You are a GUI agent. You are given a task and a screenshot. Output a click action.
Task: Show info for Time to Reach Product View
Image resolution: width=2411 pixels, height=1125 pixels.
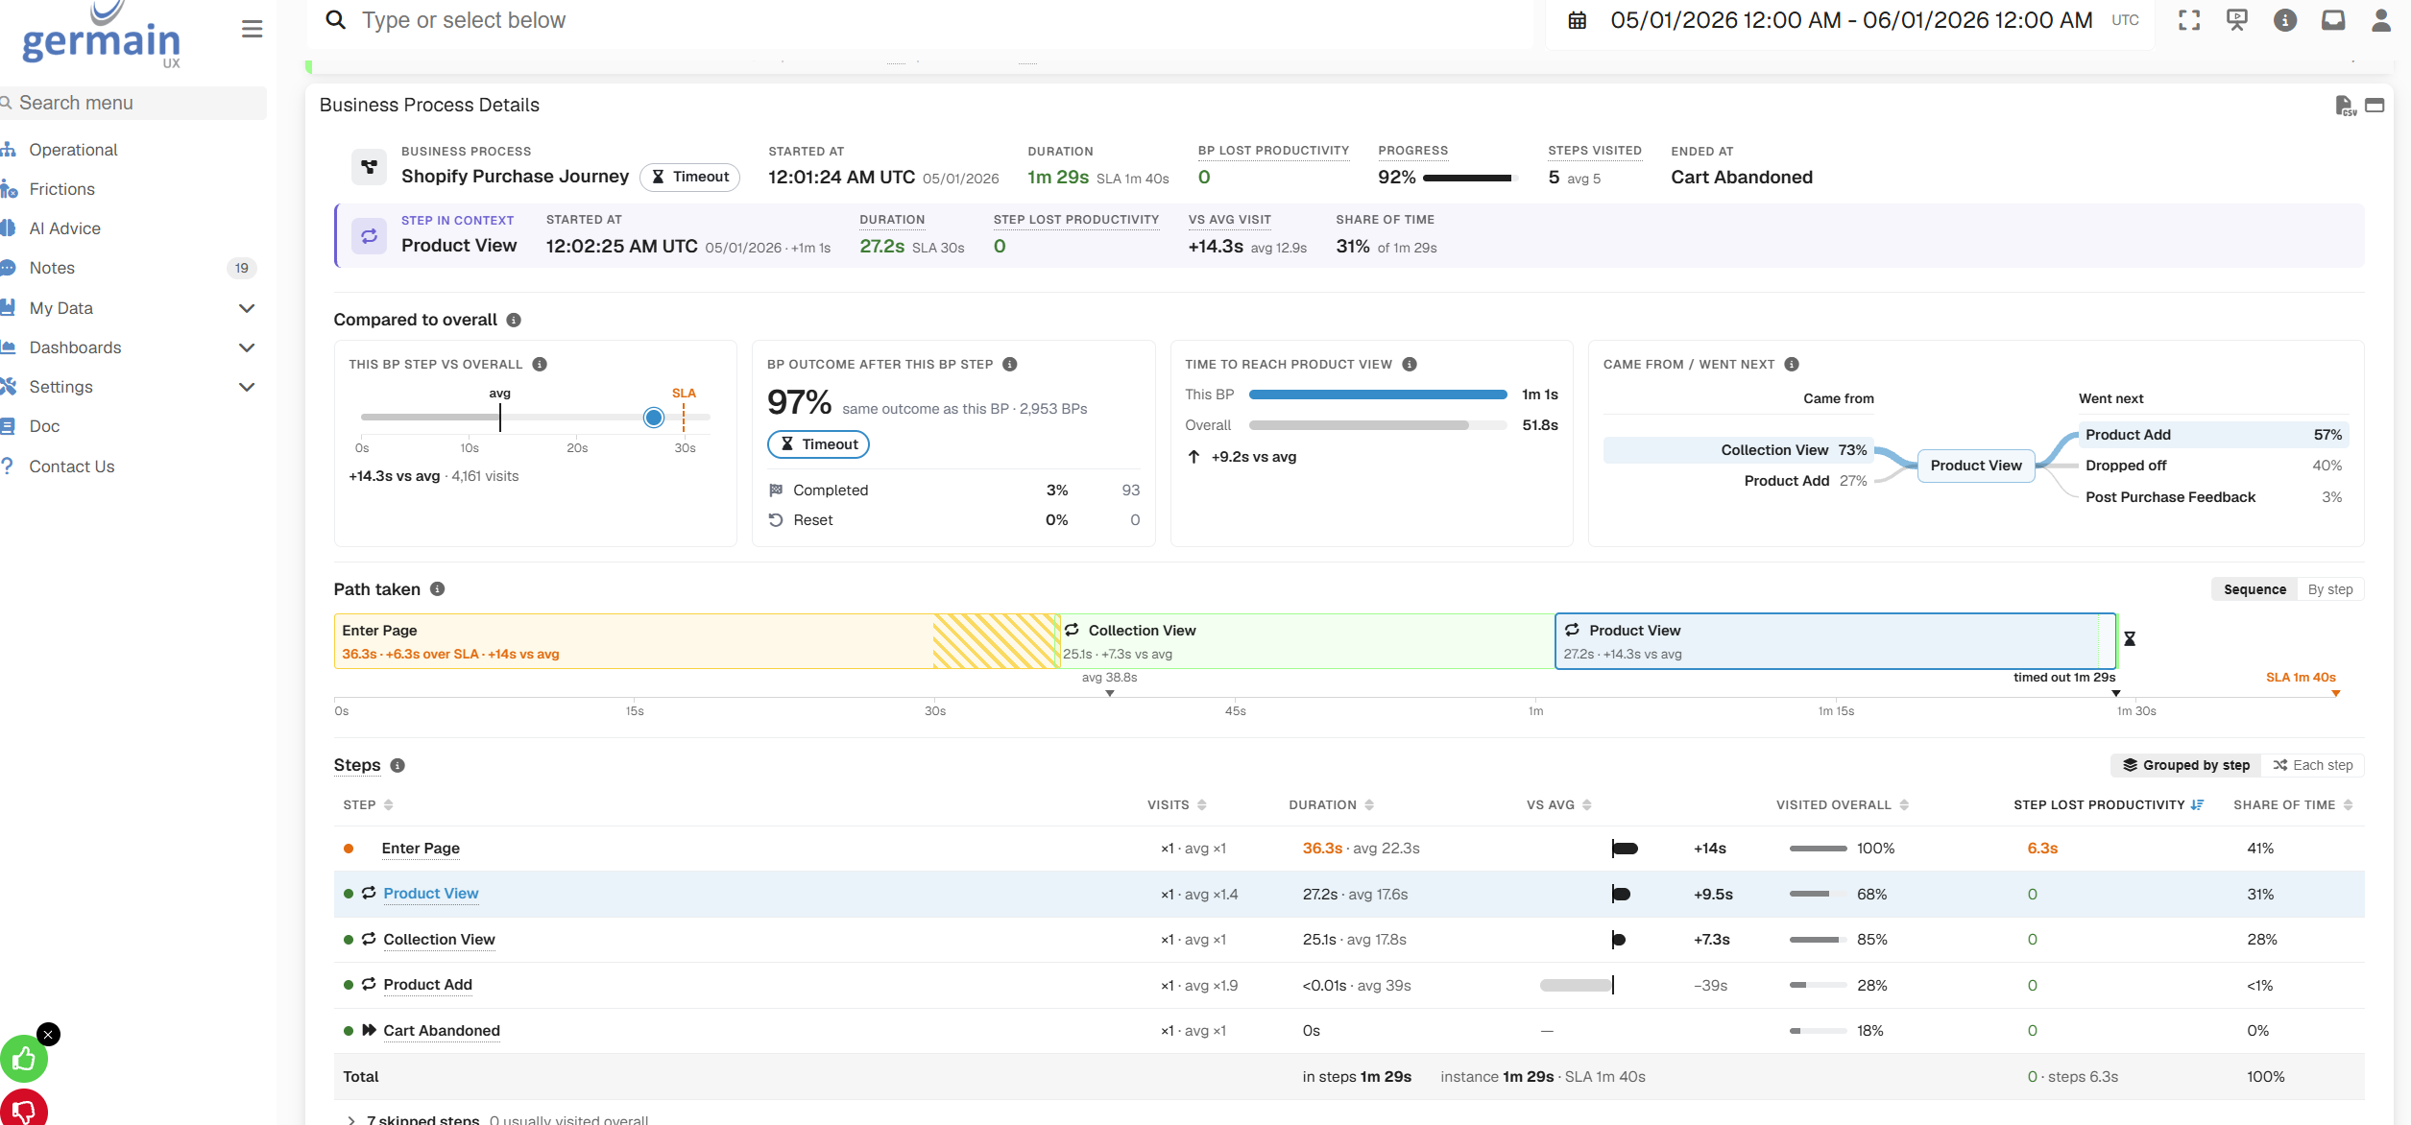pos(1410,364)
